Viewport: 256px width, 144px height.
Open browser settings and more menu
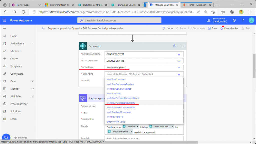tap(250, 12)
